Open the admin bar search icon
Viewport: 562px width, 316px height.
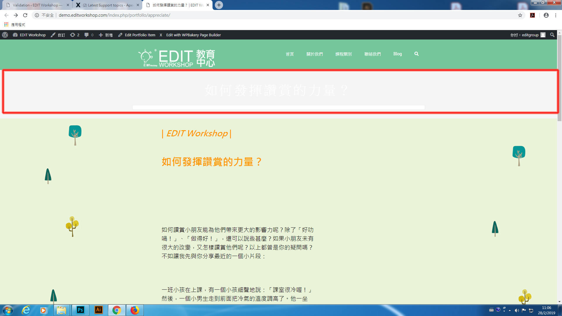click(552, 35)
